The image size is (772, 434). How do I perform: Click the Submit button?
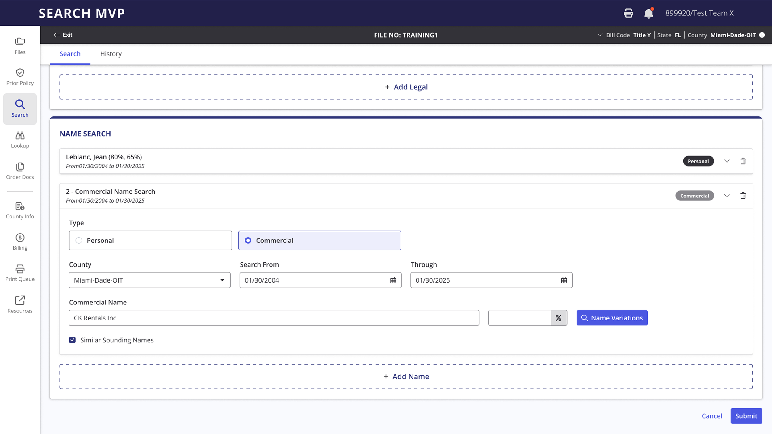click(x=746, y=416)
